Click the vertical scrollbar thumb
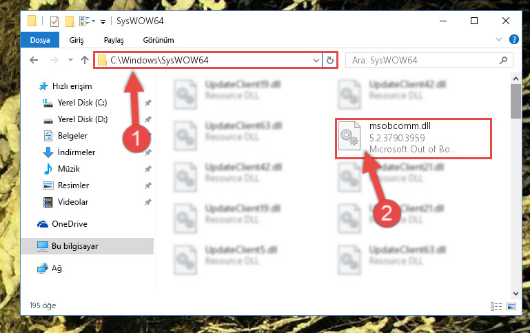 click(516, 101)
